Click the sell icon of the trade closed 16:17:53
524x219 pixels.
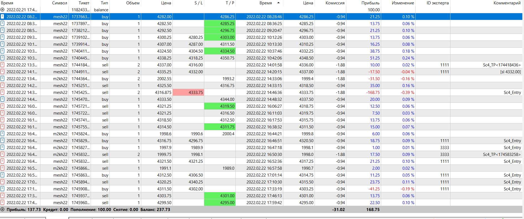tap(2, 120)
